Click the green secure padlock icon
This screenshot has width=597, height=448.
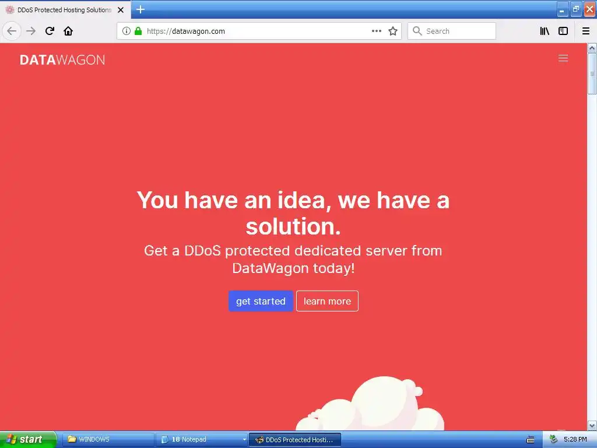point(138,31)
